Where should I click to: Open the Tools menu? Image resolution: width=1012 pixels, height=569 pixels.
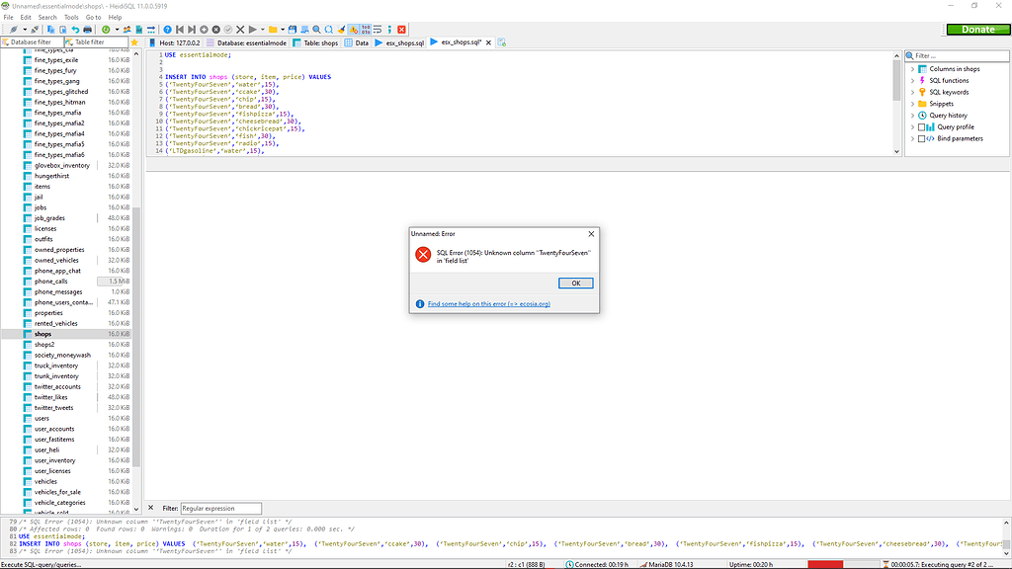pyautogui.click(x=70, y=17)
